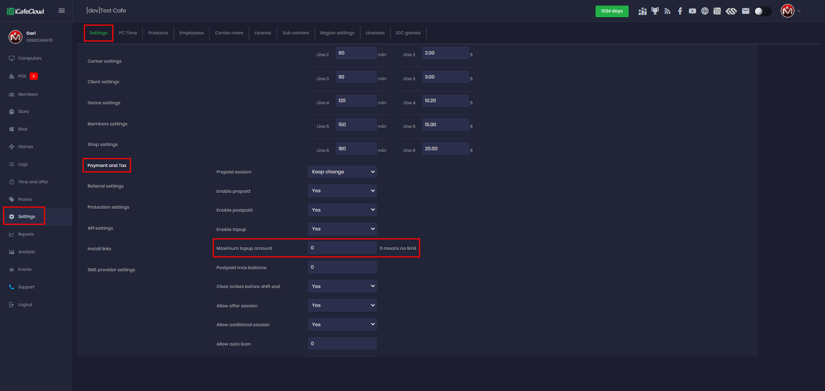The width and height of the screenshot is (825, 391).
Task: Expand the Prepaid session dropdown
Action: [x=342, y=172]
